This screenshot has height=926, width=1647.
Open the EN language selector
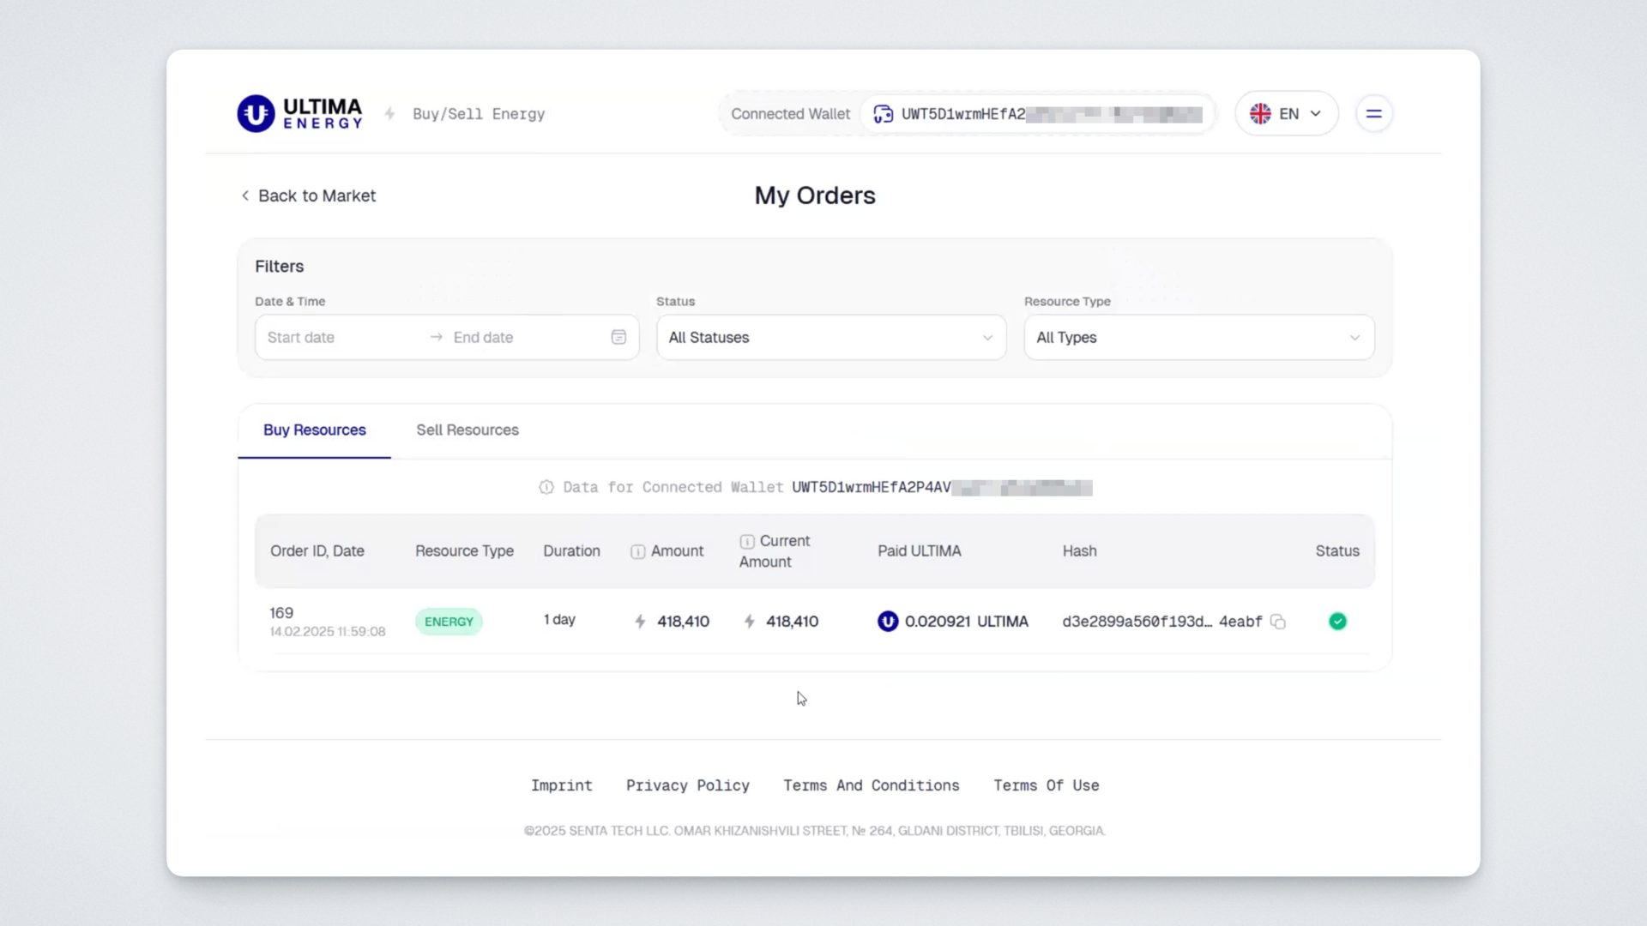point(1287,113)
